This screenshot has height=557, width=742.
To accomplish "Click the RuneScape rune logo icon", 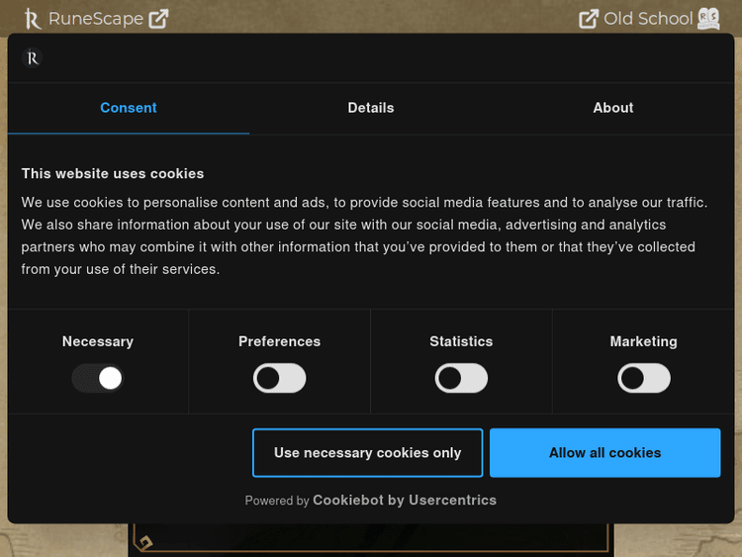I will coord(33,19).
